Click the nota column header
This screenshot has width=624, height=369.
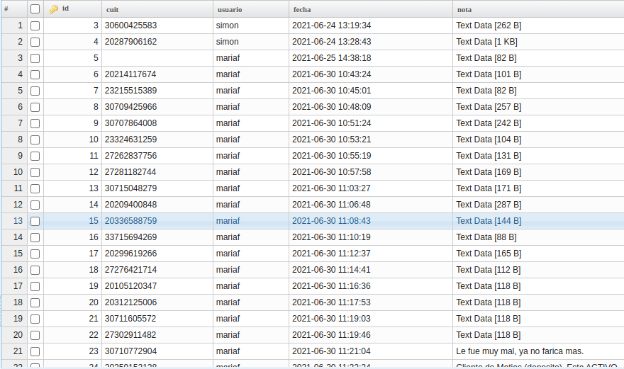click(x=464, y=9)
